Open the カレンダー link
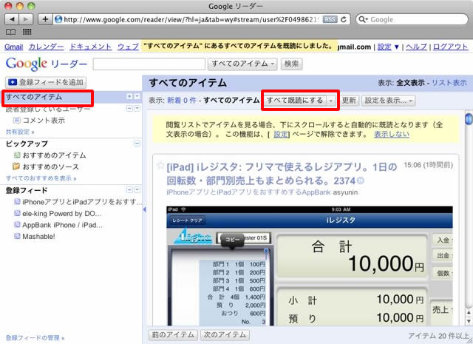473x344 pixels. [46, 47]
